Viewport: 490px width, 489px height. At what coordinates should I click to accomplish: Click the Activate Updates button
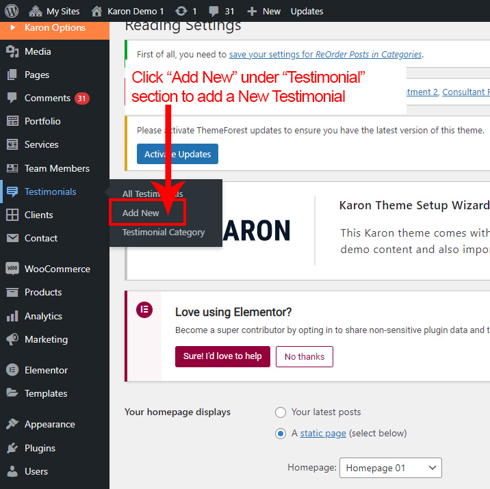[177, 154]
